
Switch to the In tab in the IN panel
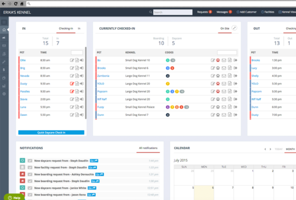(79, 29)
